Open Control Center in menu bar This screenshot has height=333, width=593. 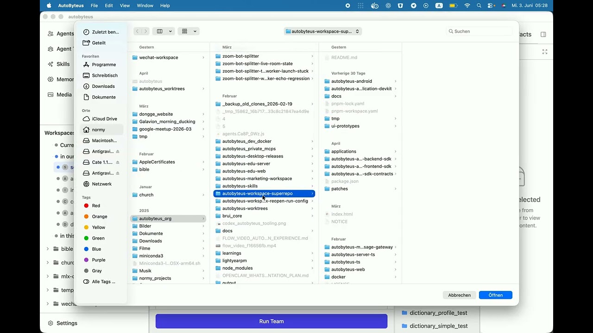pyautogui.click(x=491, y=6)
